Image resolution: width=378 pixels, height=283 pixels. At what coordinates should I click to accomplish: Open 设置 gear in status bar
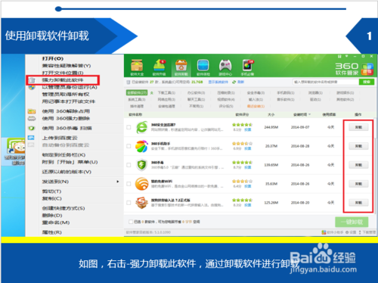click(x=351, y=232)
